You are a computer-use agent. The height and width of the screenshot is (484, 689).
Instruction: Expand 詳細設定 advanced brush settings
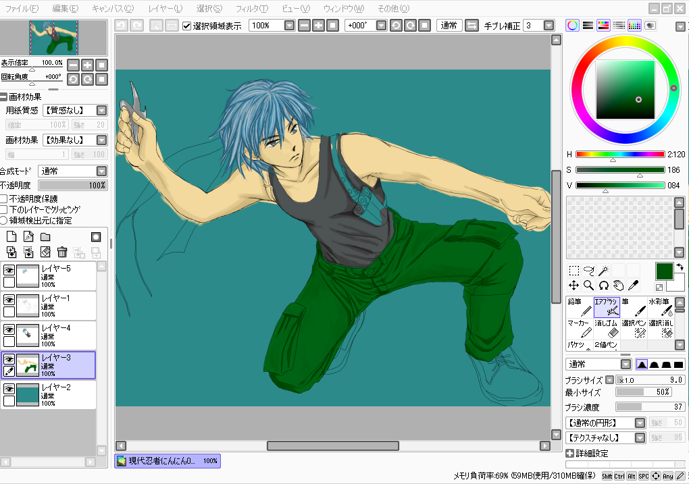point(570,454)
